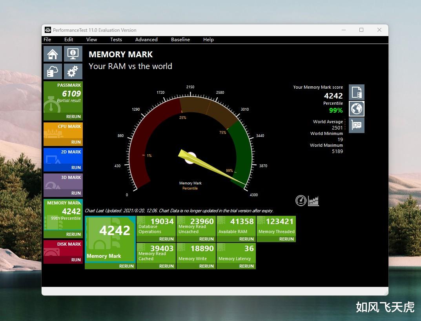Run the Disk Mark test

(76, 260)
